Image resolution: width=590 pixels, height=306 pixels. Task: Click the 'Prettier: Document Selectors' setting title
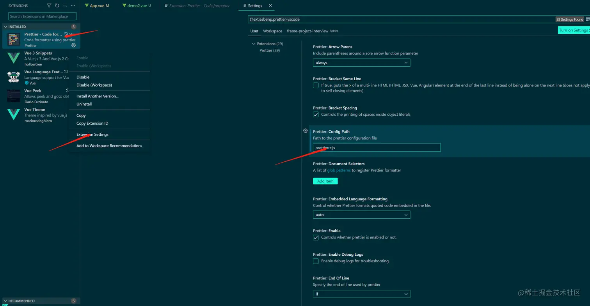pyautogui.click(x=339, y=164)
